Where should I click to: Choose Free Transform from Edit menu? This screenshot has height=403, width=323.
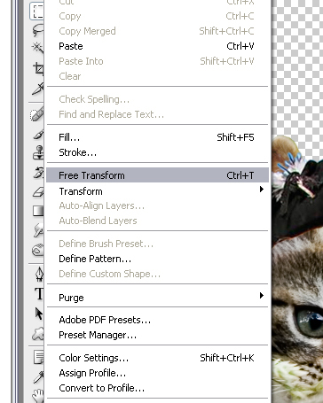tap(157, 175)
